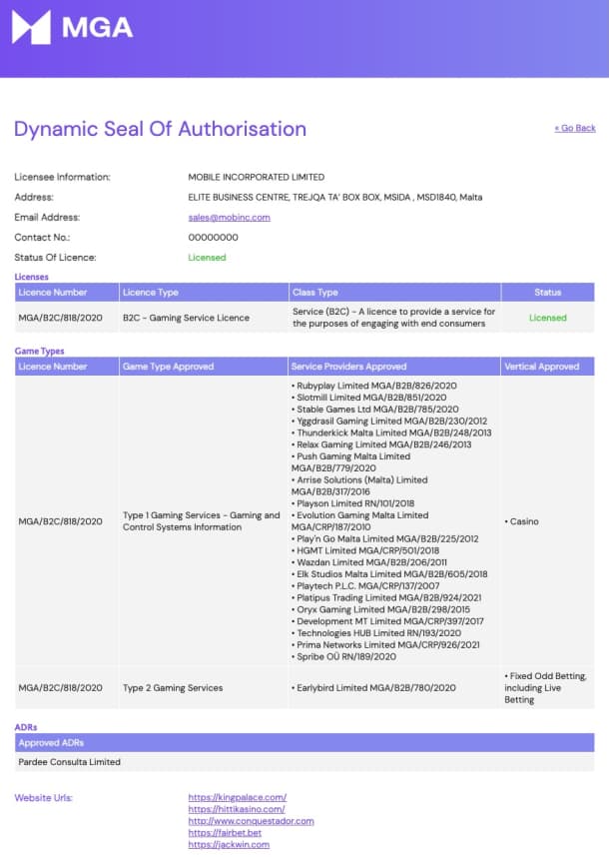Open the hittikasino.com website link
The height and width of the screenshot is (858, 609).
click(237, 809)
